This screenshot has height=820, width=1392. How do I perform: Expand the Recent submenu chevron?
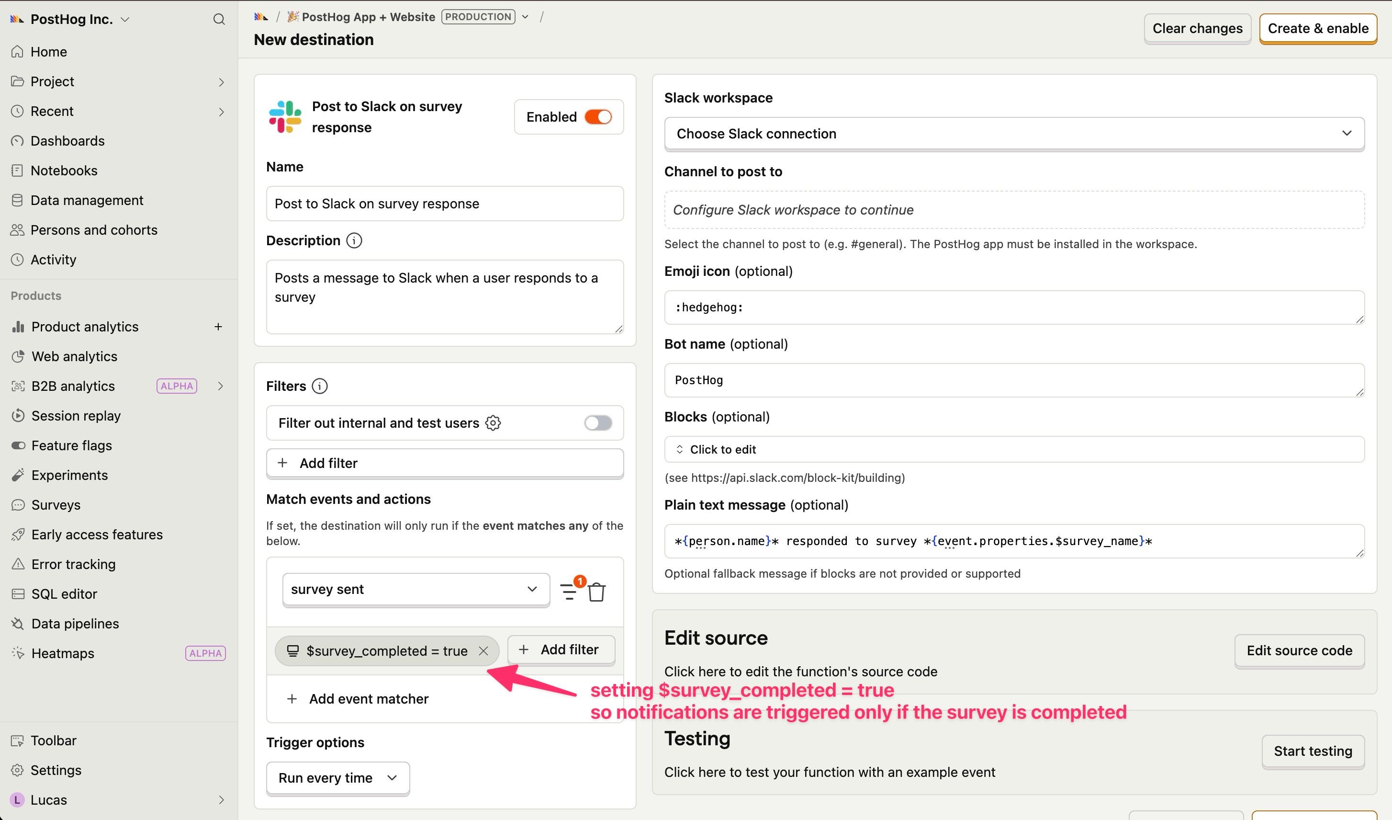[x=221, y=112]
